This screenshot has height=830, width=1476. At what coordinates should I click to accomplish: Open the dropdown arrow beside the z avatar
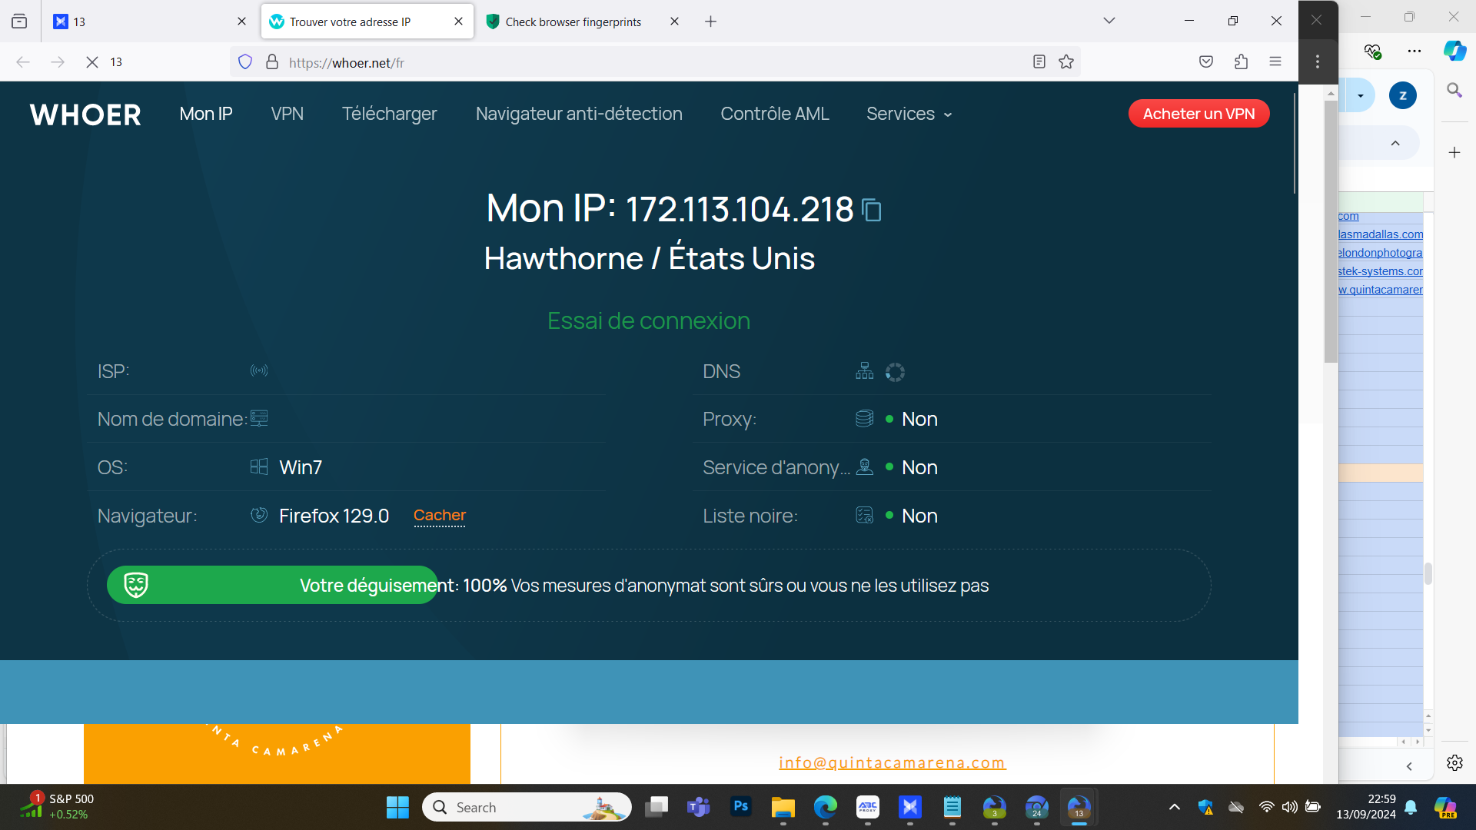1361,96
